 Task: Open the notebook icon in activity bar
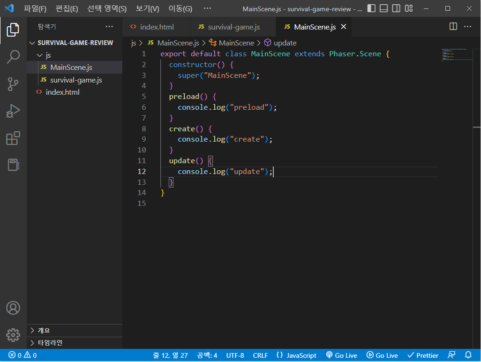[x=13, y=165]
